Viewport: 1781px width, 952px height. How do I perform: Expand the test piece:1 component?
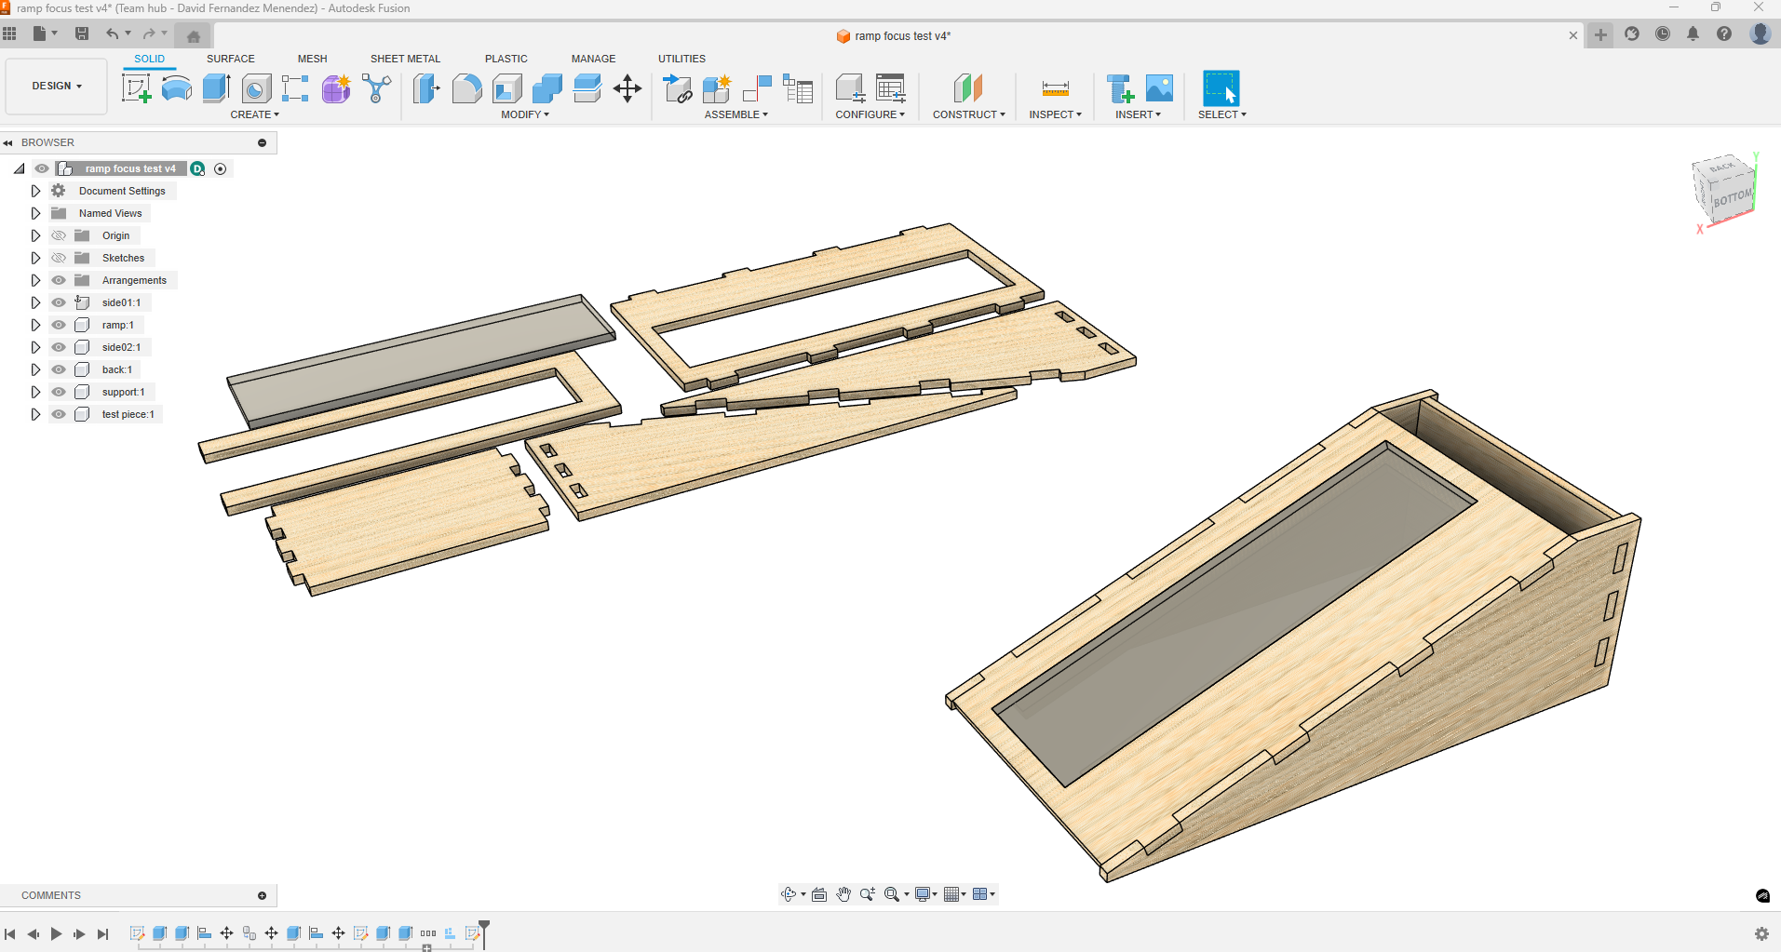click(x=35, y=413)
